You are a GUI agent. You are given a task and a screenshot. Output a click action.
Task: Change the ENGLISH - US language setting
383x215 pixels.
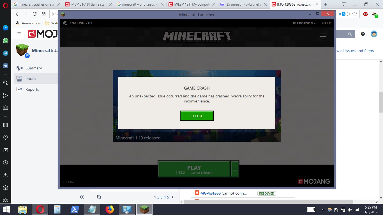tap(81, 23)
